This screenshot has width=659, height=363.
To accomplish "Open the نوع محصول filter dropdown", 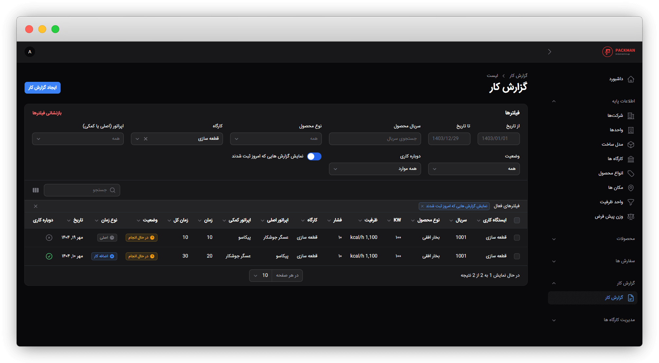I will coord(276,139).
